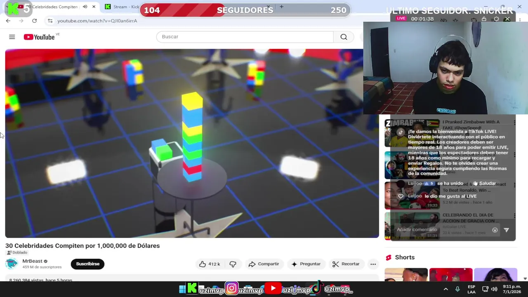This screenshot has height=297, width=528.
Task: Open Instagram icon in taskbar
Action: coord(231,288)
